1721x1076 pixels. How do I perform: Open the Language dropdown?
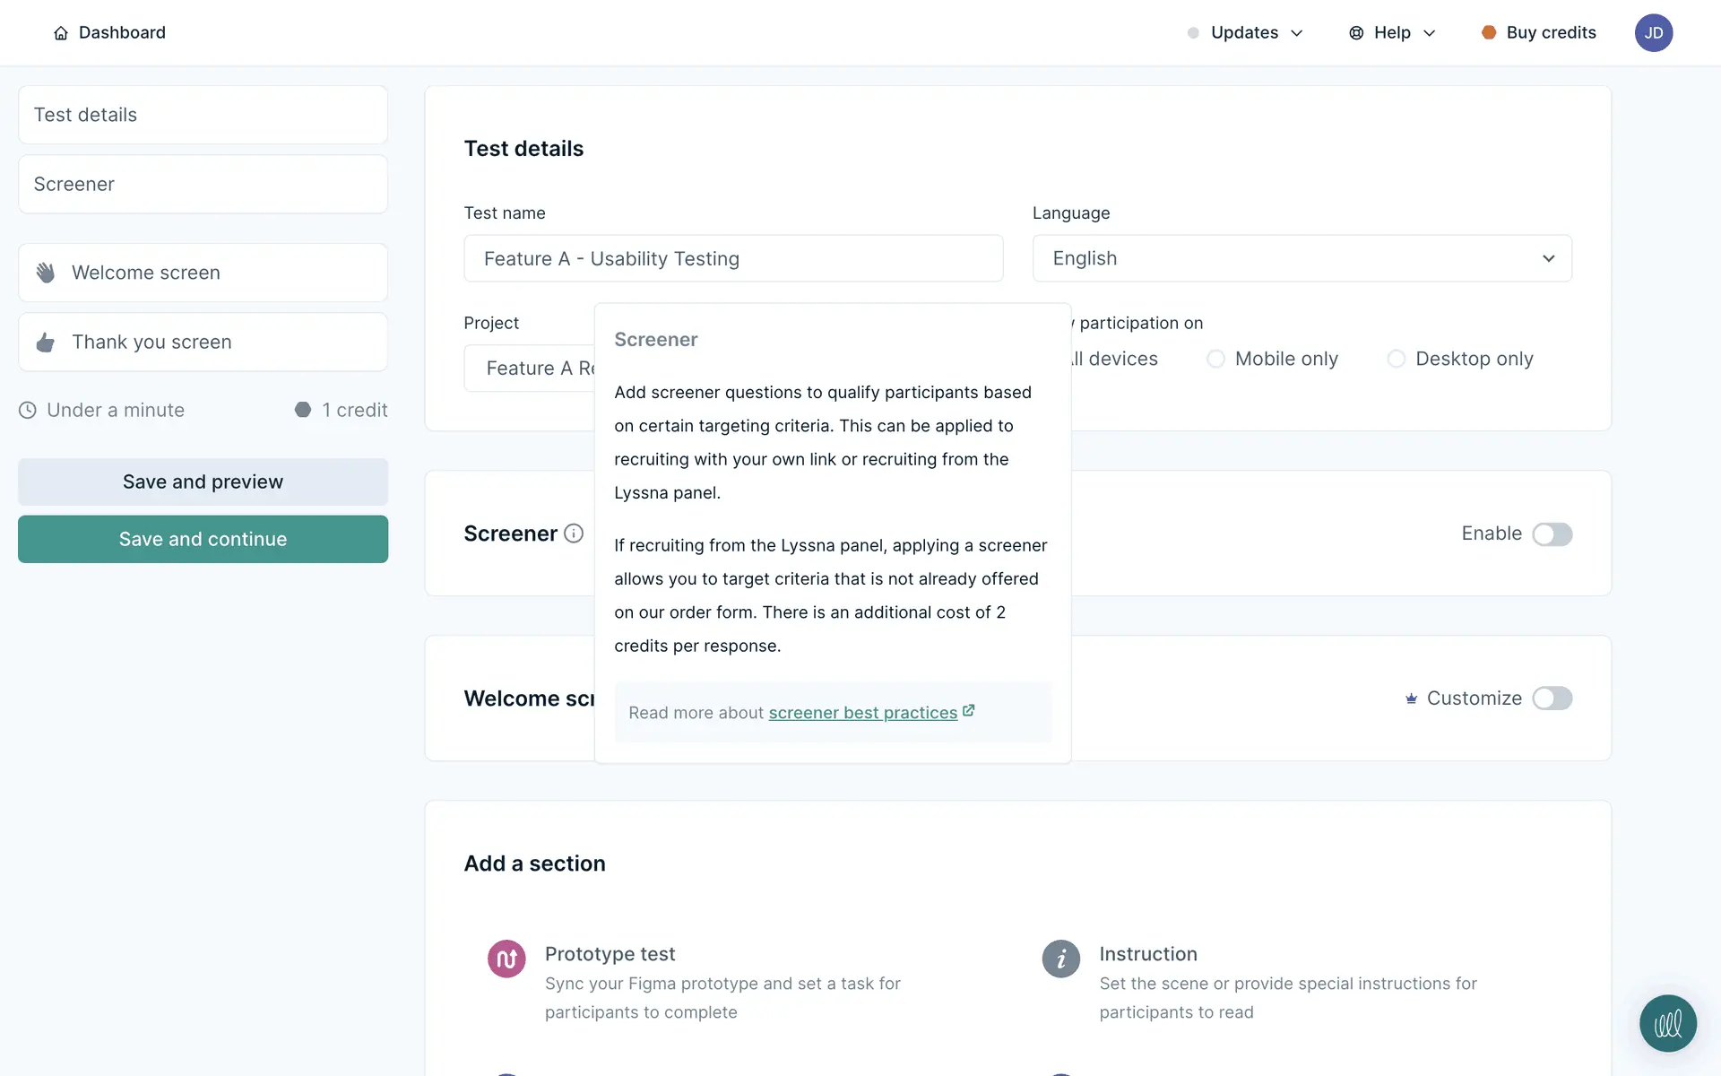[x=1302, y=258]
